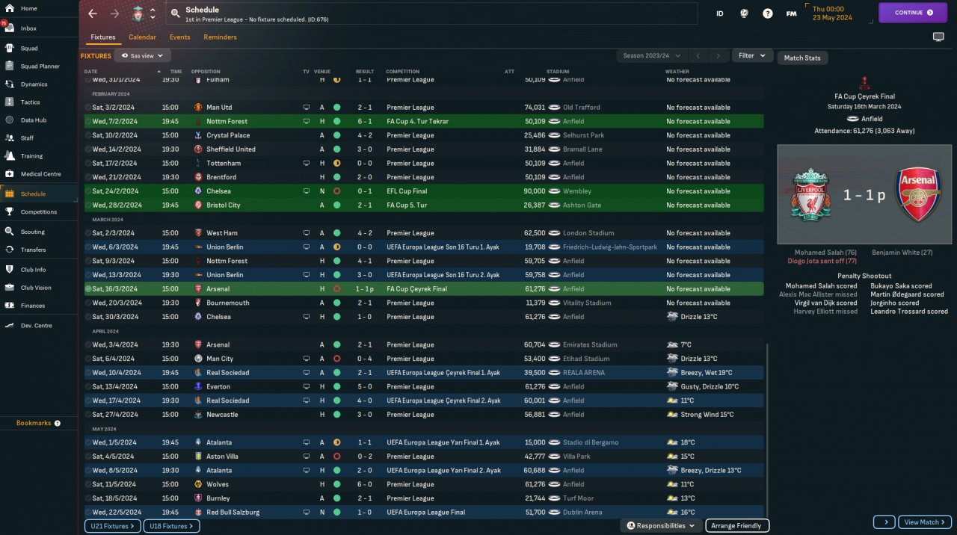Click the Match Stats button
The image size is (957, 535).
[802, 58]
